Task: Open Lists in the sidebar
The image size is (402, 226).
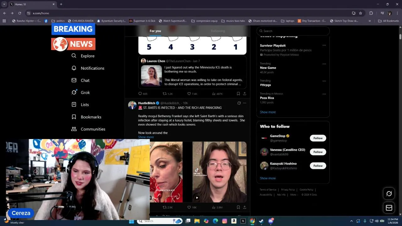Action: pos(80,105)
